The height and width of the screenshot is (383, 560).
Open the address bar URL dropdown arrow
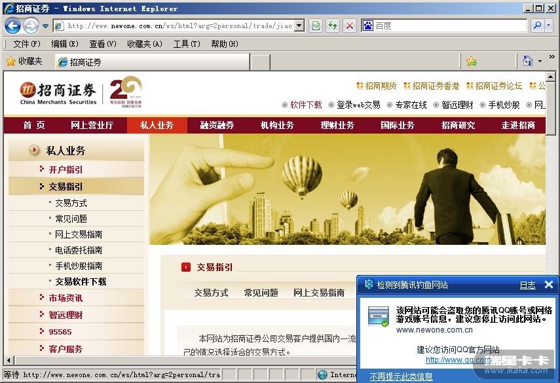[x=299, y=26]
